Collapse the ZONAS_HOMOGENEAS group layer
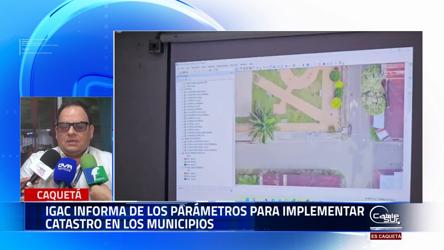Image resolution: width=444 pixels, height=250 pixels. 180,138
